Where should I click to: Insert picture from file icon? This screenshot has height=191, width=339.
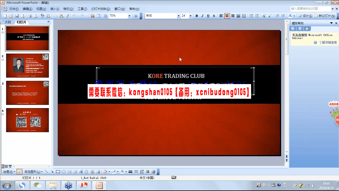tap(98, 172)
